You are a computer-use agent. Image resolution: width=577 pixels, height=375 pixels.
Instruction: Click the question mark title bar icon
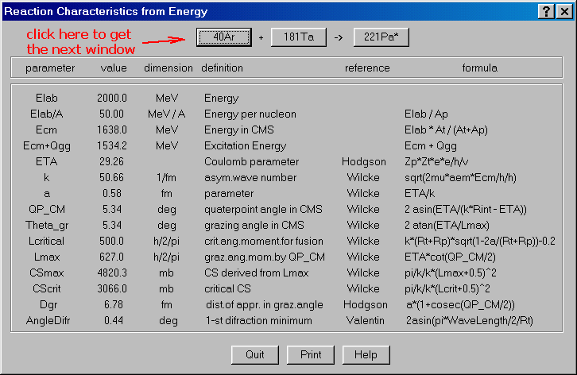click(x=545, y=11)
